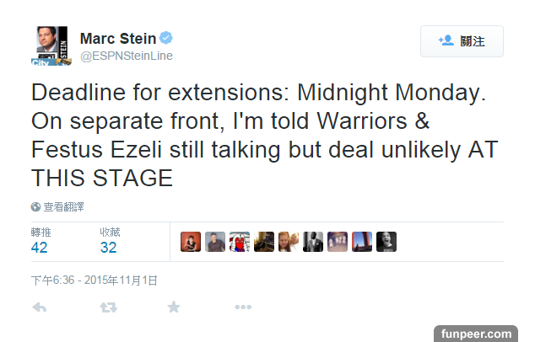Click the red bridge avatar thumbnail
Viewport: 535px width, 342px height.
(362, 242)
